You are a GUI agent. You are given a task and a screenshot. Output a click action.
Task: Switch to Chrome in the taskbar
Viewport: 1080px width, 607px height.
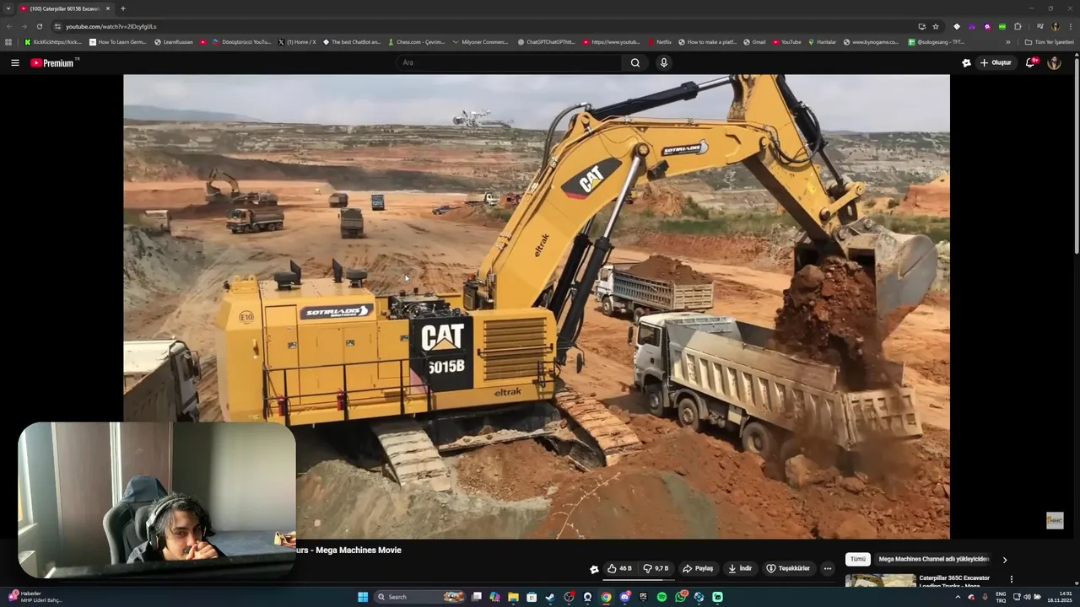coord(606,597)
